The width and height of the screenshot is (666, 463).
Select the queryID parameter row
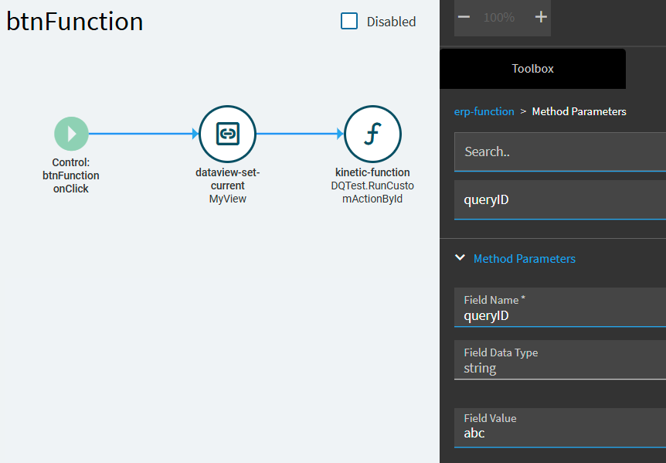(x=560, y=199)
